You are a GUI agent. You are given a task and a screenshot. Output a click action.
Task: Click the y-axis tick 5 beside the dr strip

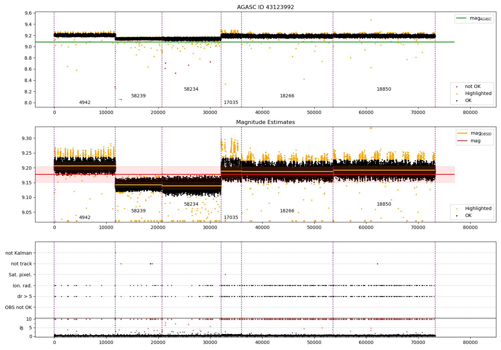(x=31, y=328)
